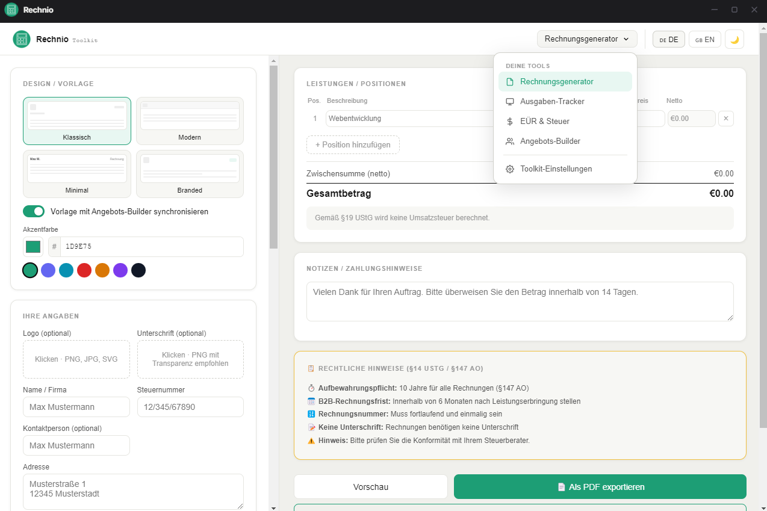Screen dimensions: 767x511
Task: Switch language to DE
Action: (669, 40)
